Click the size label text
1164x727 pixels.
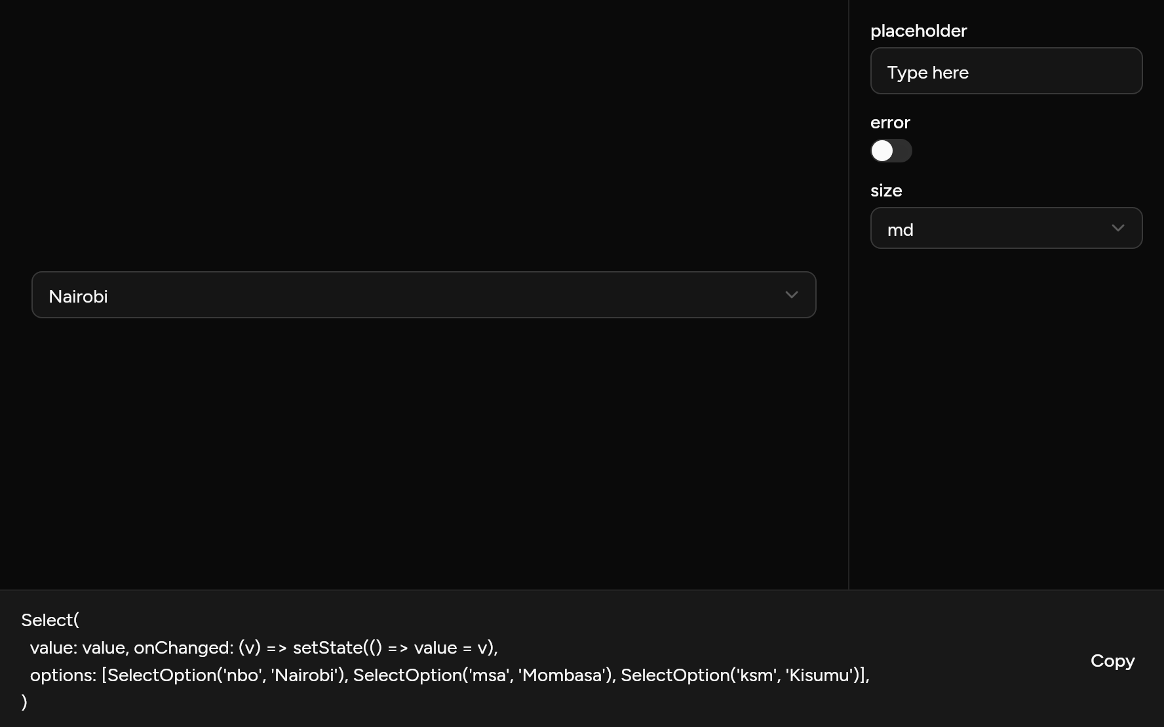886,191
